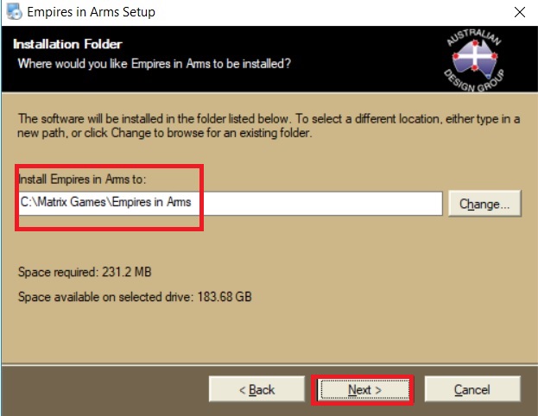The image size is (538, 416).
Task: Proceed with the Next > button
Action: click(364, 389)
